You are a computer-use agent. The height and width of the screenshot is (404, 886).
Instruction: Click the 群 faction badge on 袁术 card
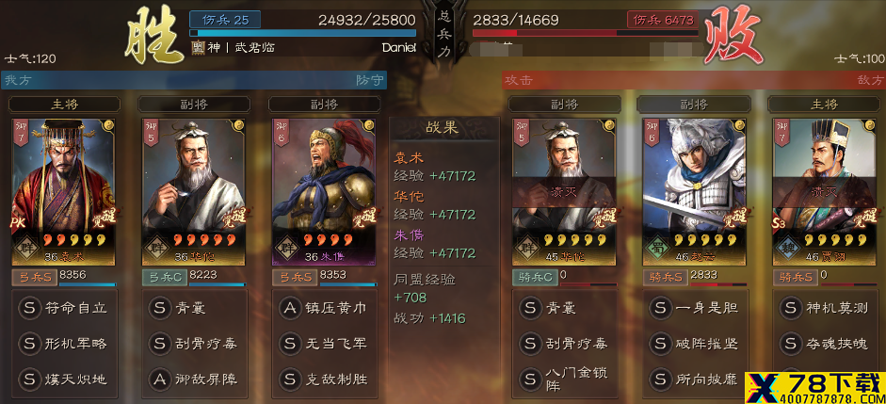tap(24, 248)
